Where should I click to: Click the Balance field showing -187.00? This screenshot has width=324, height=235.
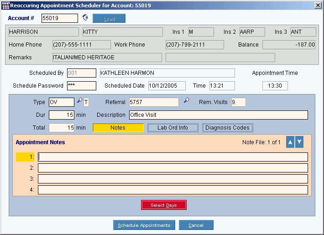tap(289, 45)
